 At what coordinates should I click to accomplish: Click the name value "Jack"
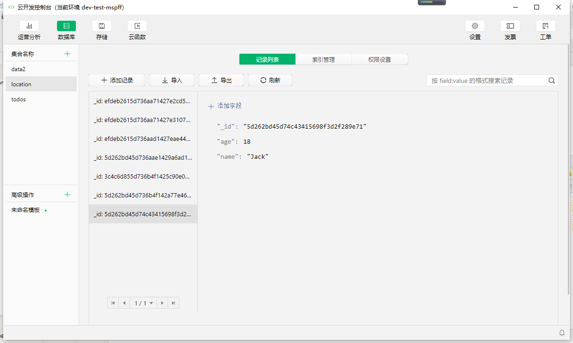258,157
